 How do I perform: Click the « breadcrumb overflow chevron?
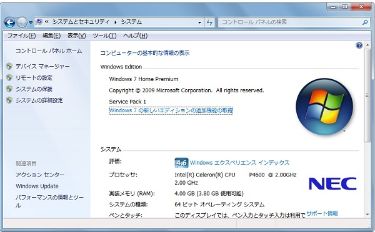point(47,22)
